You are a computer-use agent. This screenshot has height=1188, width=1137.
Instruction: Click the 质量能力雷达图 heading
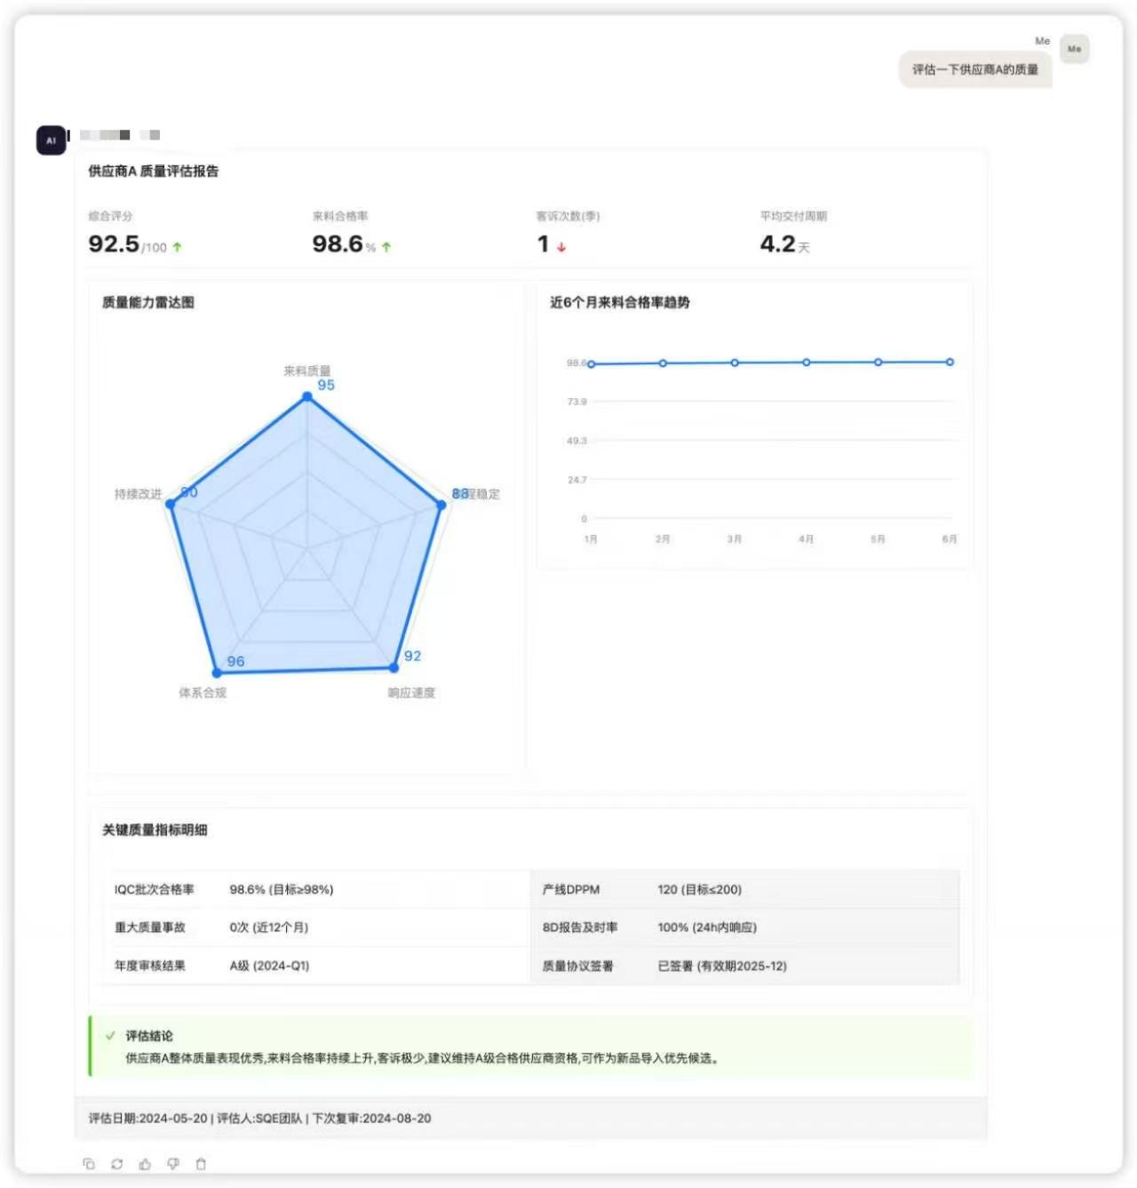pyautogui.click(x=147, y=302)
